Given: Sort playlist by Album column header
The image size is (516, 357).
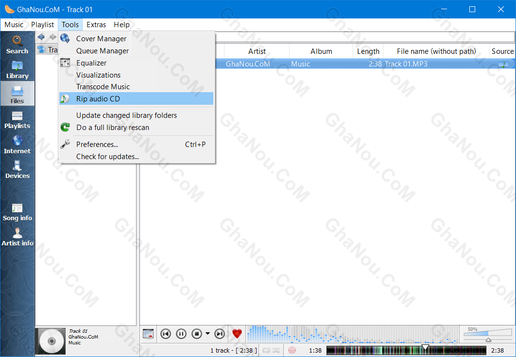Looking at the screenshot, I should [321, 51].
